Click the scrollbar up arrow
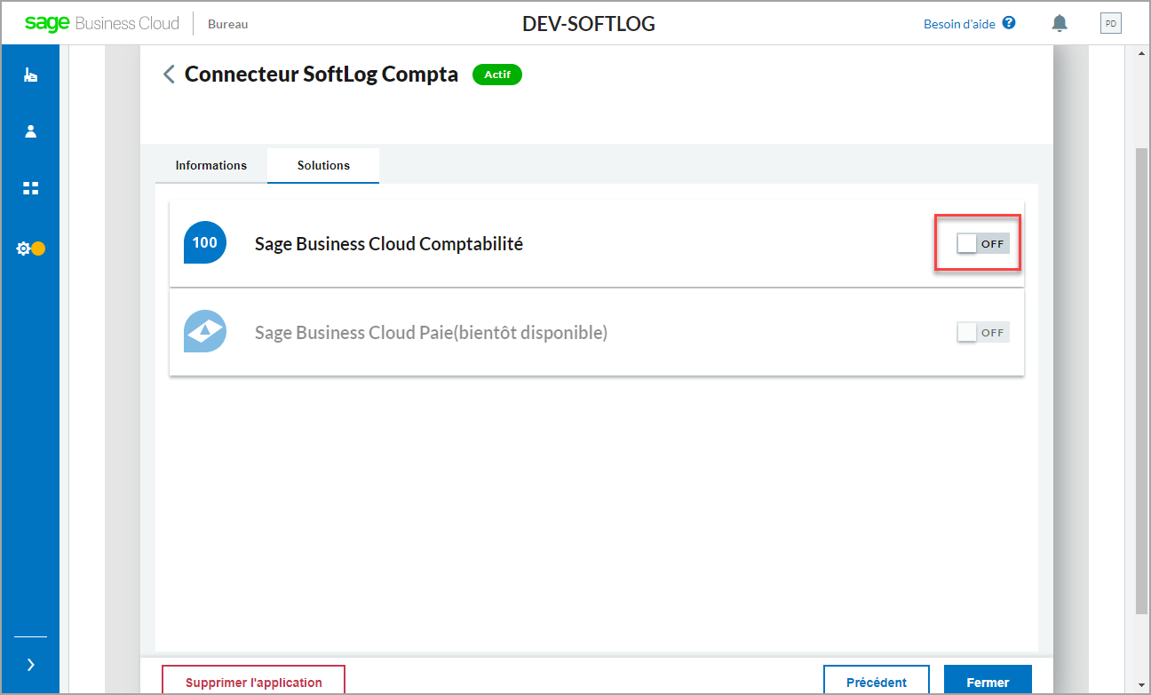This screenshot has width=1151, height=695. tap(1141, 53)
